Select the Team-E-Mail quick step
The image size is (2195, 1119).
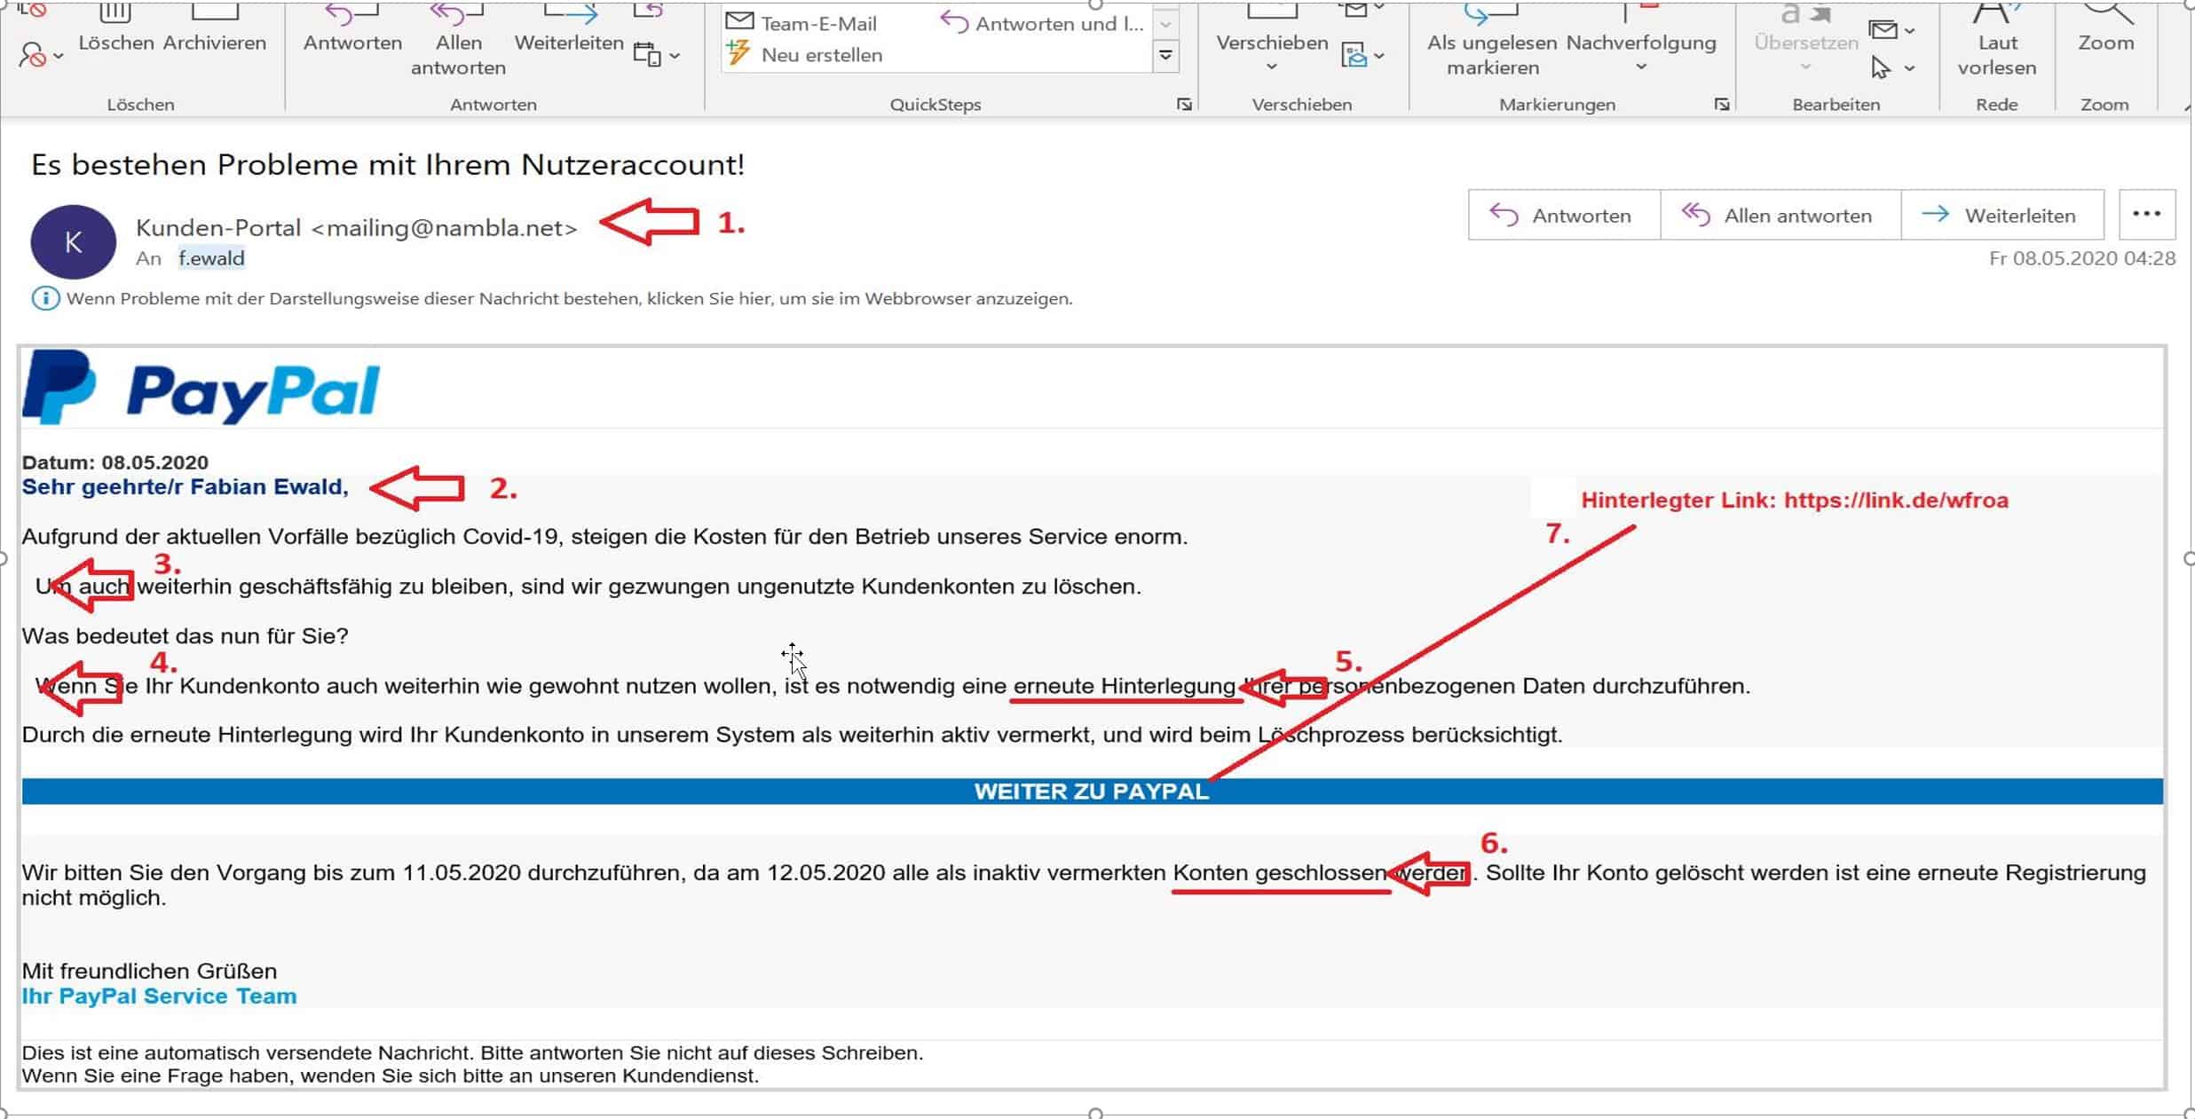click(x=801, y=23)
